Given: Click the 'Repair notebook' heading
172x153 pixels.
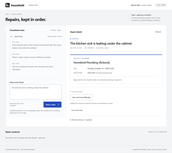Looking at the screenshot, I should pyautogui.click(x=13, y=132).
